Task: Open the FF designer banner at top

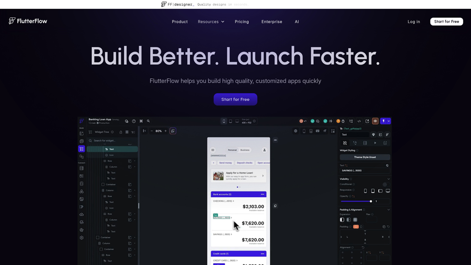Action: (205, 4)
